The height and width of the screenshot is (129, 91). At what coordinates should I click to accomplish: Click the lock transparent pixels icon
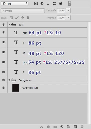pyautogui.click(x=11, y=18)
